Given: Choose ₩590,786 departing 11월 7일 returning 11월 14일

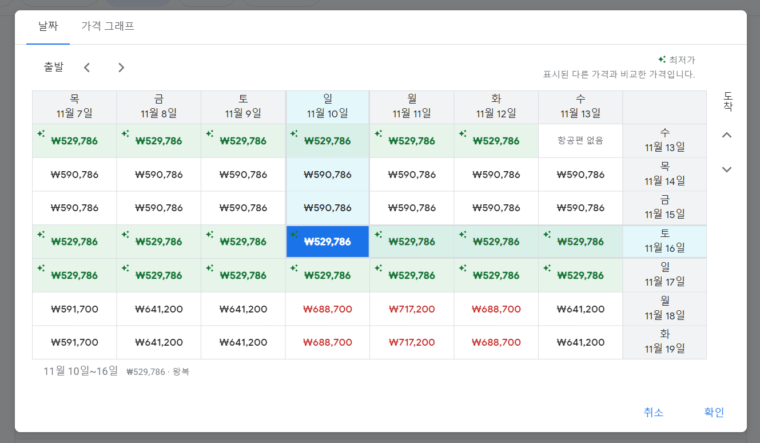Looking at the screenshot, I should pyautogui.click(x=74, y=175).
